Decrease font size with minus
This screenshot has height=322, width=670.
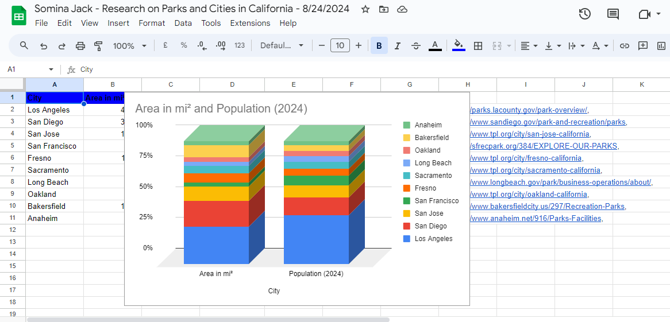(322, 45)
